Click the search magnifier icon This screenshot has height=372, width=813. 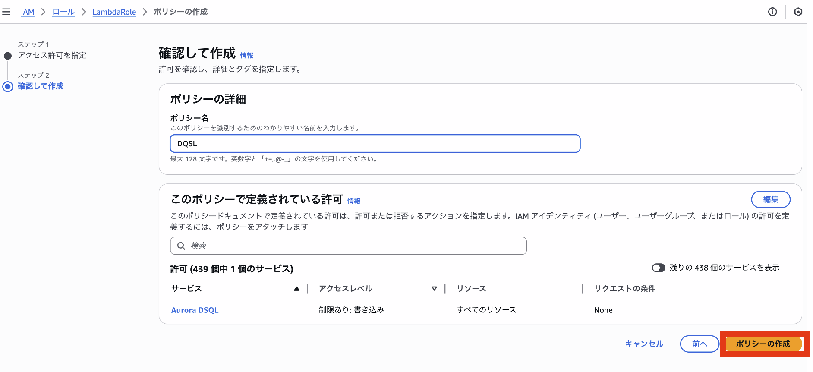pos(181,246)
